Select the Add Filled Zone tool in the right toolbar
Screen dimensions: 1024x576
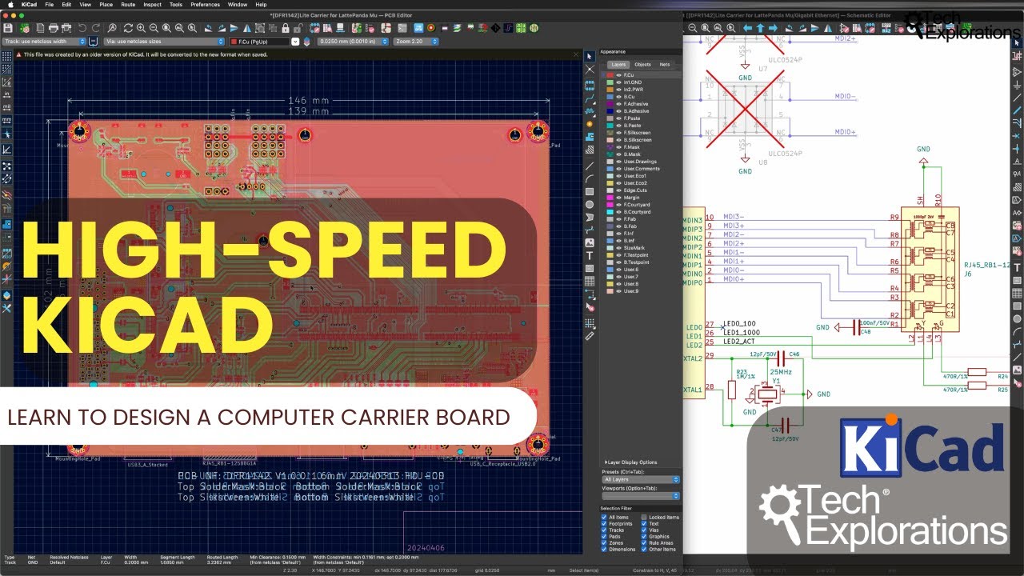590,136
